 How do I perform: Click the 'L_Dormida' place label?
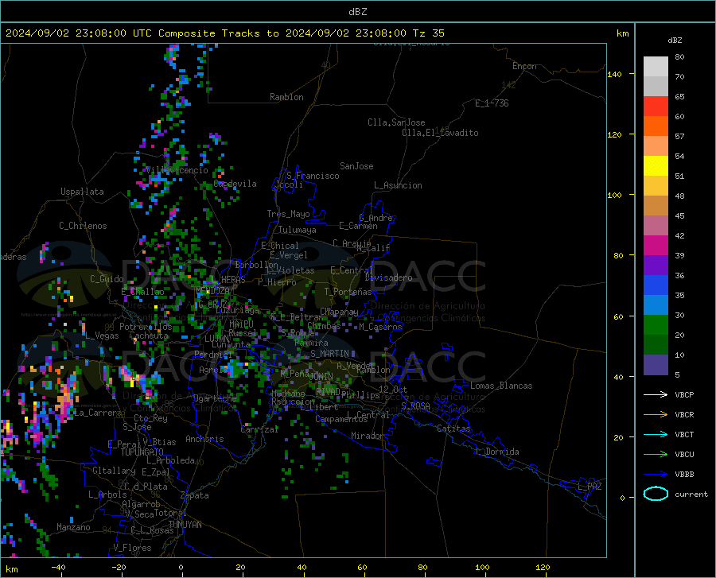click(x=496, y=452)
